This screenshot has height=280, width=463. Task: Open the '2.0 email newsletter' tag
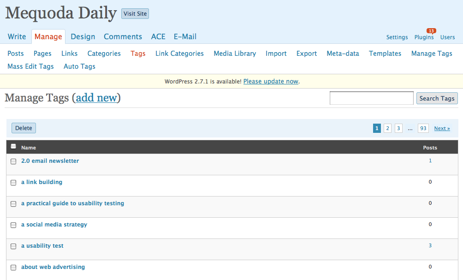tap(50, 161)
